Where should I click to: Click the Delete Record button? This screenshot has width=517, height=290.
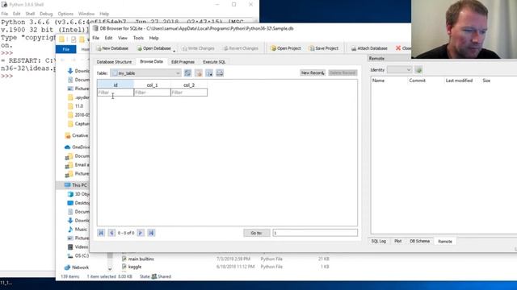coord(343,72)
